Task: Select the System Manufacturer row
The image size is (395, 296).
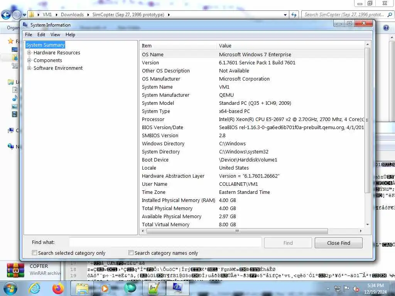Action: coord(252,95)
